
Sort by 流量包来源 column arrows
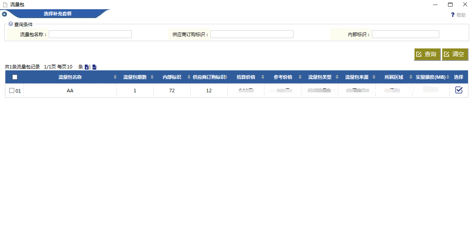[x=374, y=77]
